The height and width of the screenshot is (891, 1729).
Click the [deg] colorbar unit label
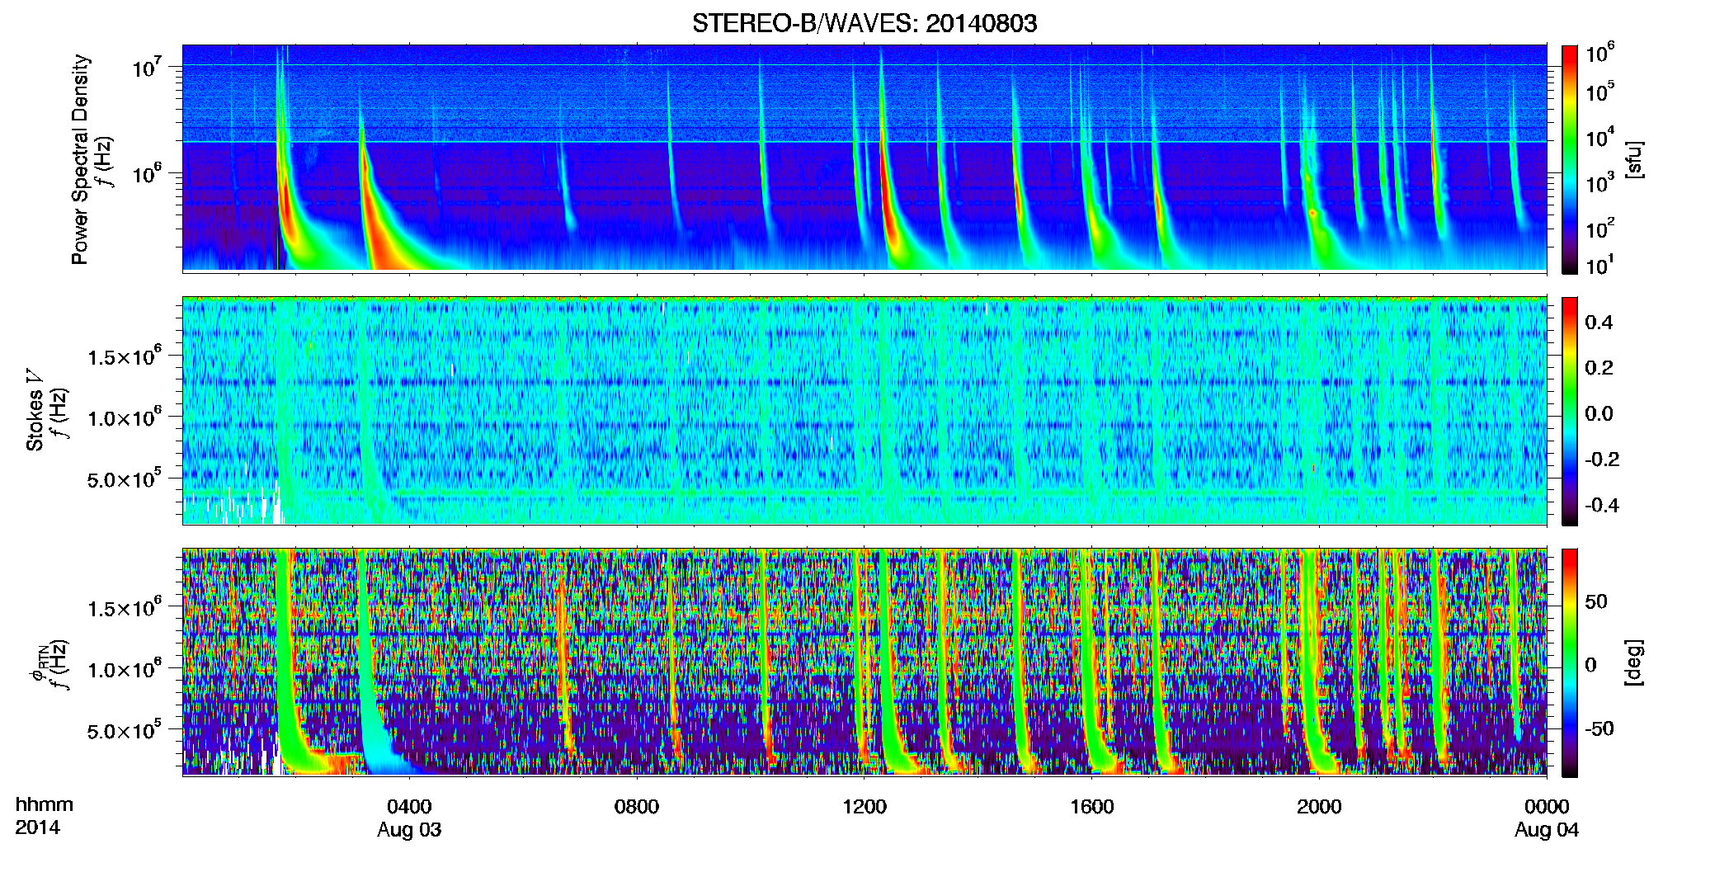(1634, 662)
